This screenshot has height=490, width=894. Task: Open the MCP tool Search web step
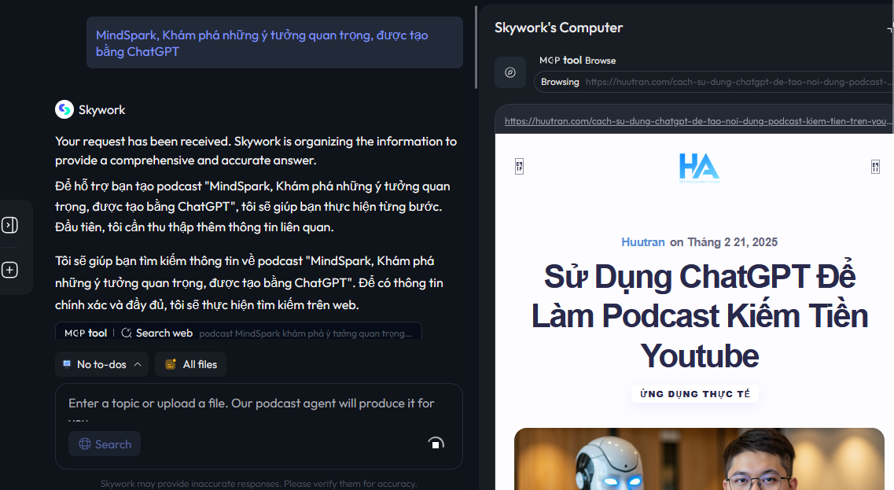(238, 331)
